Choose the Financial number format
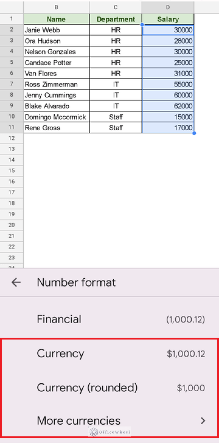Image resolution: width=219 pixels, height=443 pixels. click(x=59, y=319)
